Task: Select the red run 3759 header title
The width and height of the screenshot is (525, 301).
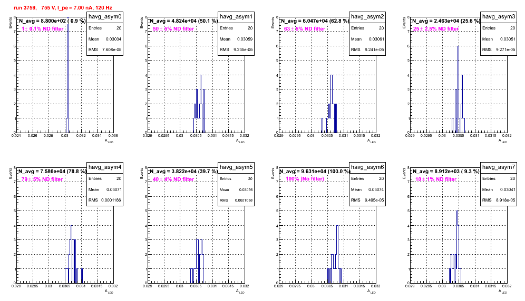Action: 63,7
